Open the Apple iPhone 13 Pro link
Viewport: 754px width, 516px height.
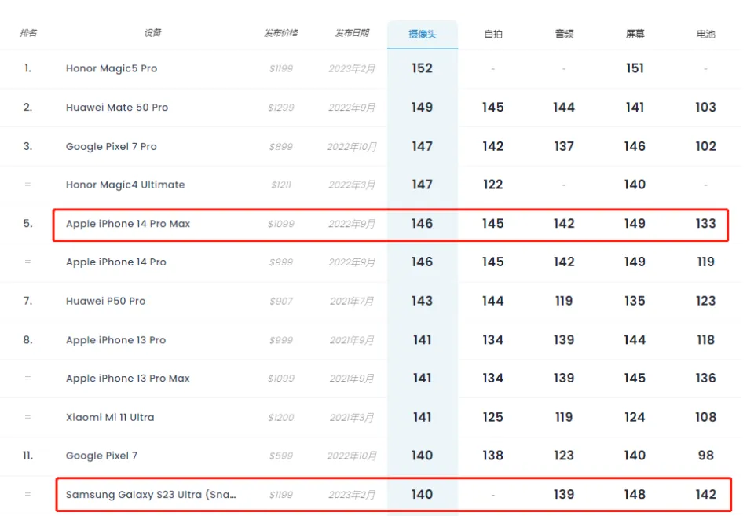[116, 340]
